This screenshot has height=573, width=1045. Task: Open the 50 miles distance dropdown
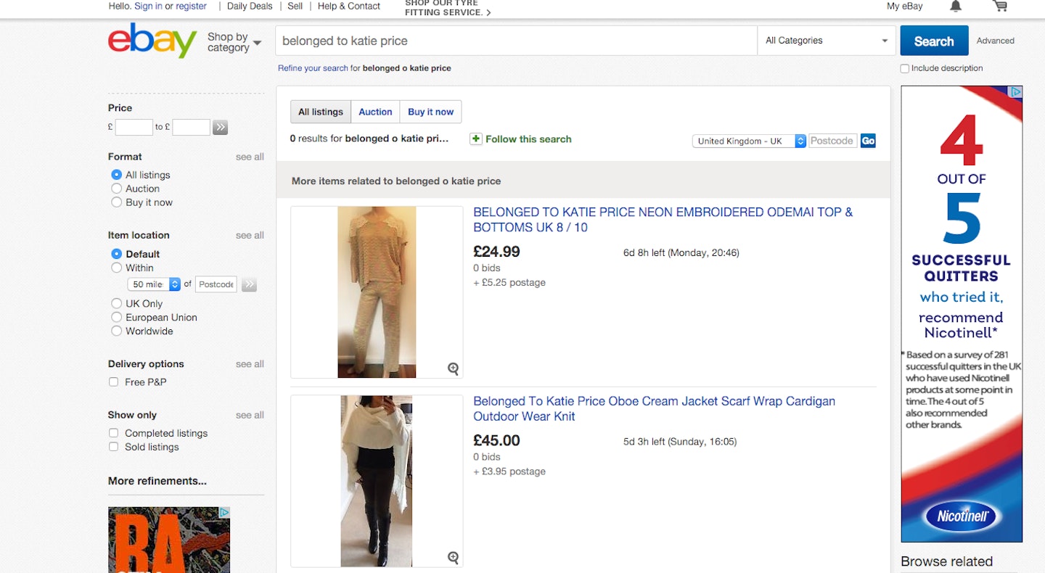[154, 284]
